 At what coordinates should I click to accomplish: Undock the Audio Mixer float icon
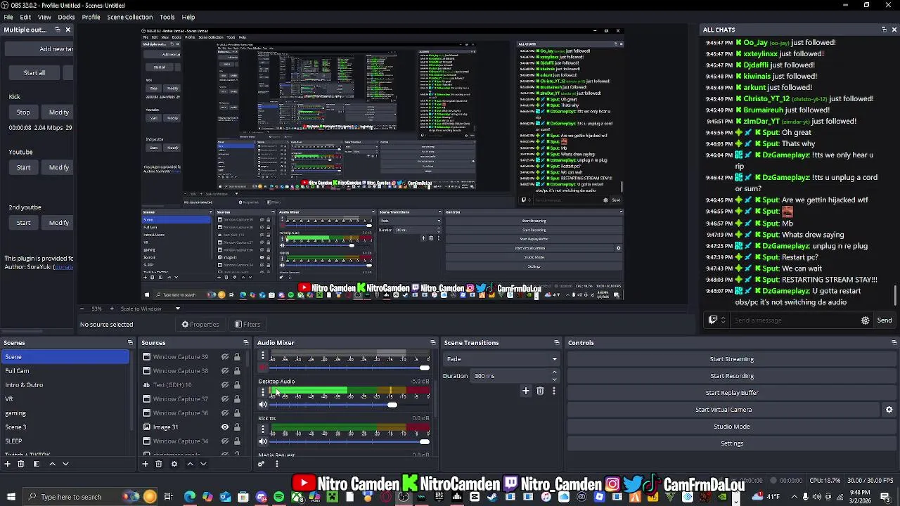coord(432,343)
